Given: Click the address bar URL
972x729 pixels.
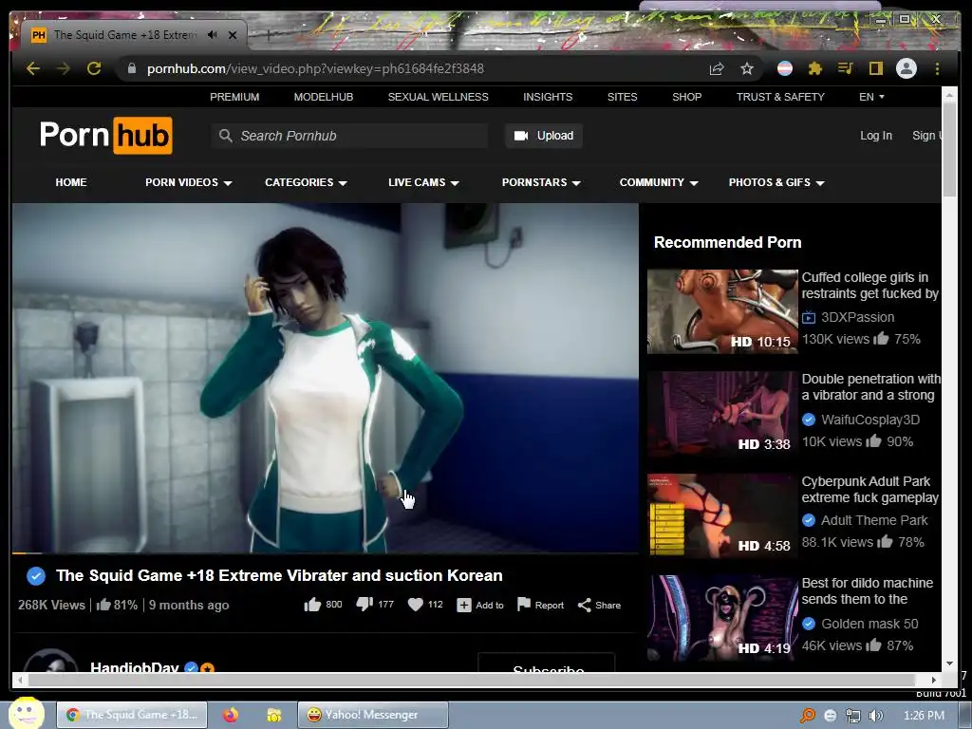Looking at the screenshot, I should (x=315, y=68).
